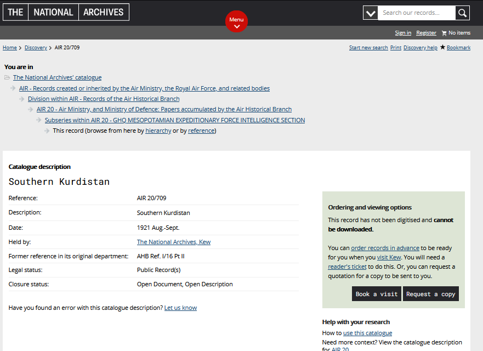The height and width of the screenshot is (351, 483).
Task: Click the Southern Kurdistan heading
Action: pos(59,182)
